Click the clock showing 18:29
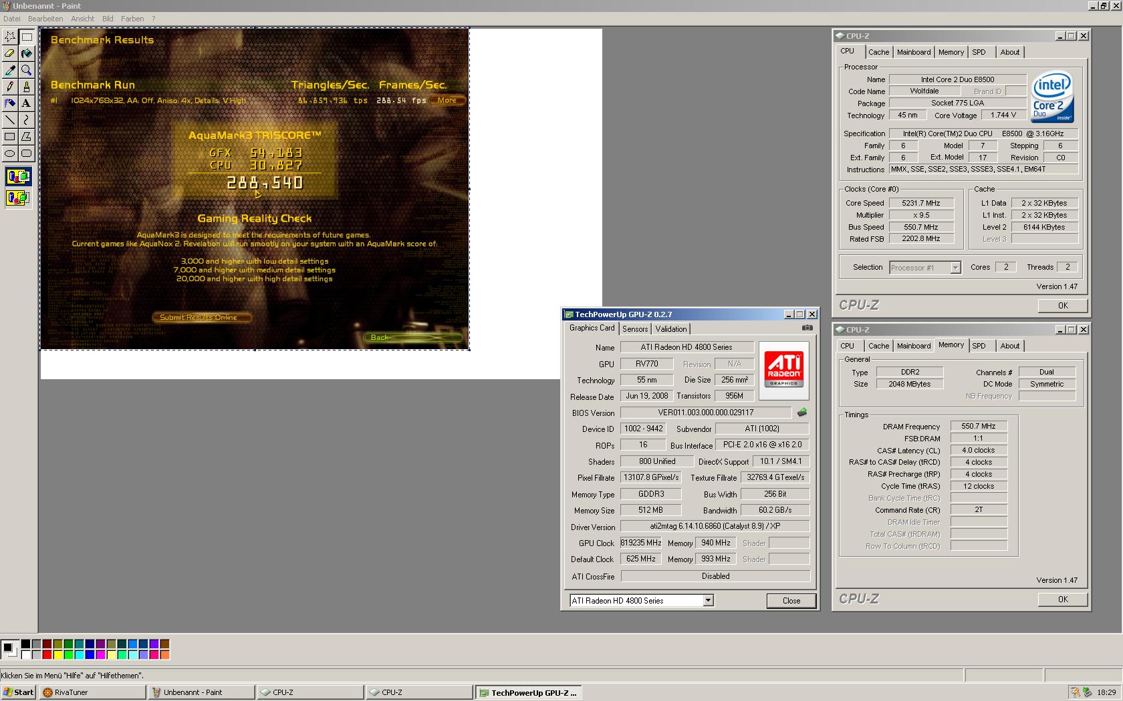This screenshot has height=701, width=1123. coord(1106,692)
